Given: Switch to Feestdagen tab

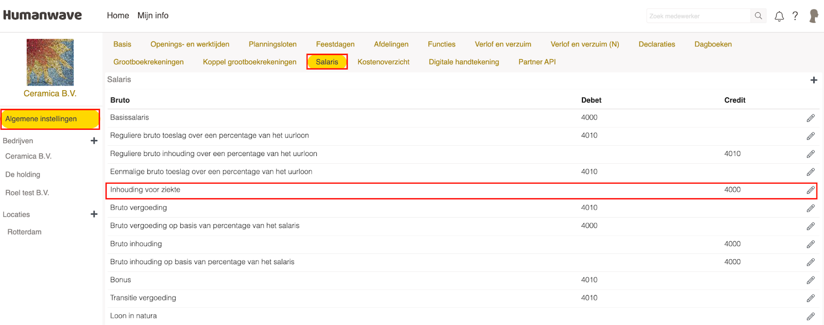Looking at the screenshot, I should (x=335, y=44).
